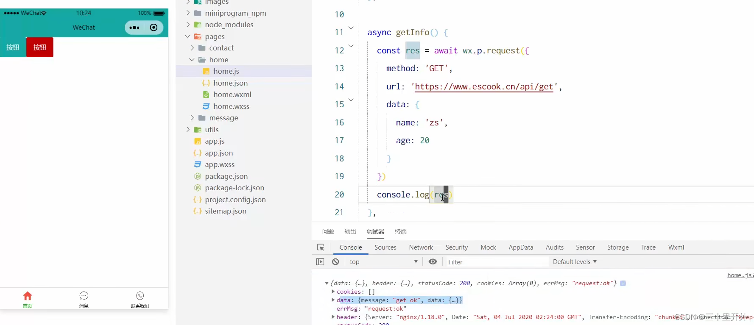Open the Storage devtools tab
754x325 pixels.
(x=618, y=247)
